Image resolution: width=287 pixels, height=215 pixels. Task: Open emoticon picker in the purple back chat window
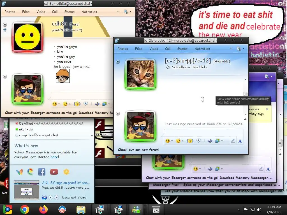point(196,169)
